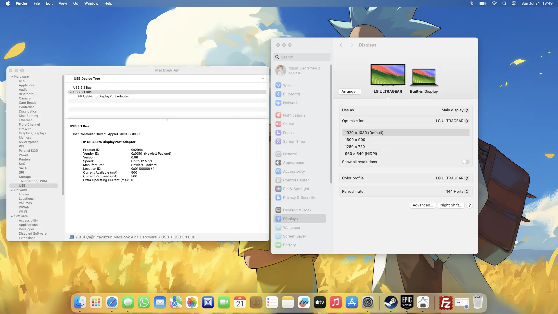Collapse the Software tree section

pos(12,216)
